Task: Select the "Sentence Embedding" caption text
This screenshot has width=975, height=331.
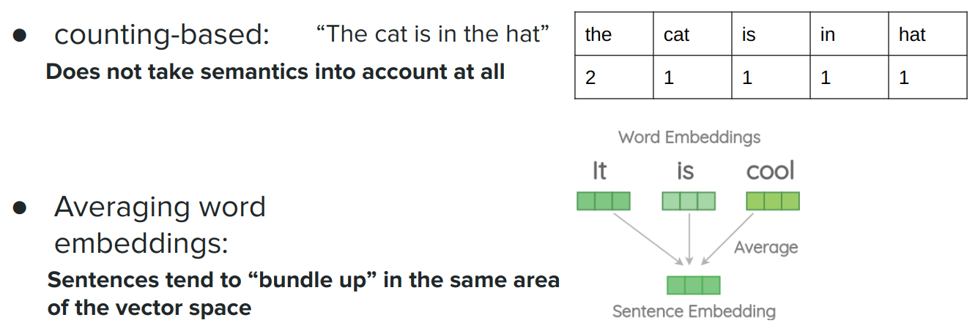Action: [x=694, y=311]
